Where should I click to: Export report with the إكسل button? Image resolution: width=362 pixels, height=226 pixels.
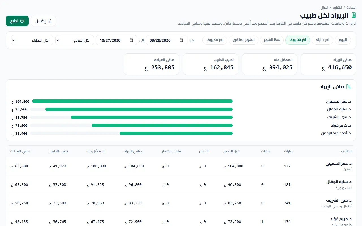click(x=43, y=21)
